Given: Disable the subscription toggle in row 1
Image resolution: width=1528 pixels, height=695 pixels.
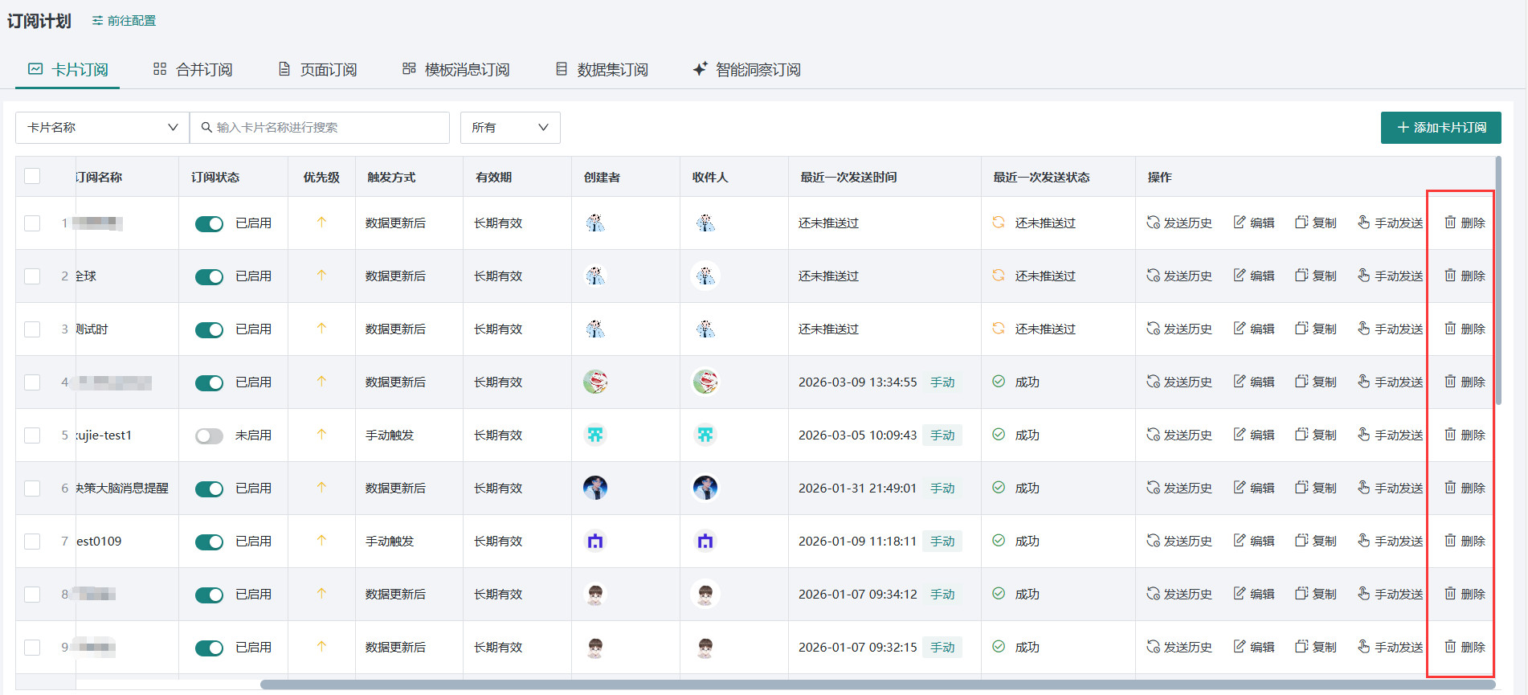Looking at the screenshot, I should pyautogui.click(x=209, y=223).
